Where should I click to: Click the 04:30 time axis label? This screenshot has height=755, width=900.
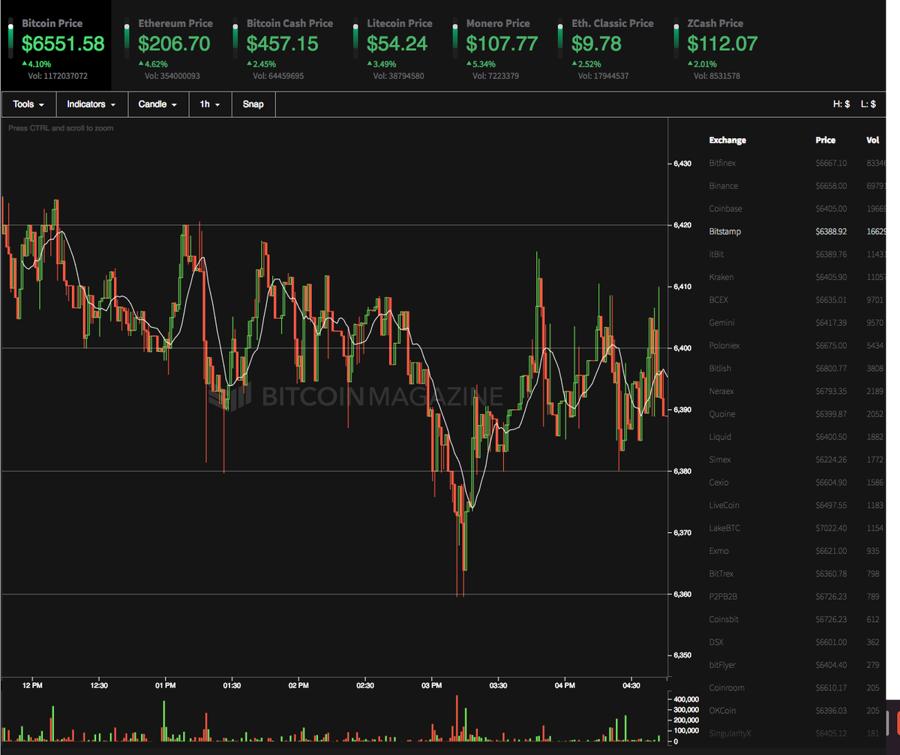pos(631,685)
